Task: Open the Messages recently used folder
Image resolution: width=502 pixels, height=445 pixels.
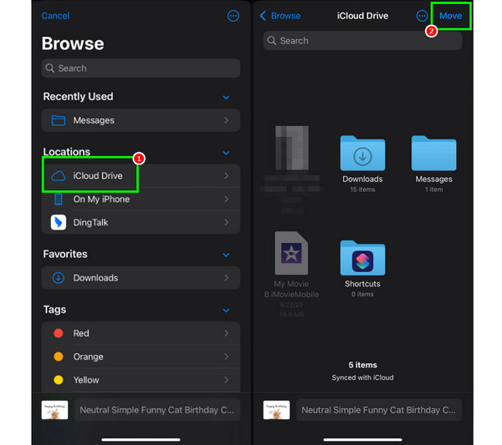Action: click(141, 120)
